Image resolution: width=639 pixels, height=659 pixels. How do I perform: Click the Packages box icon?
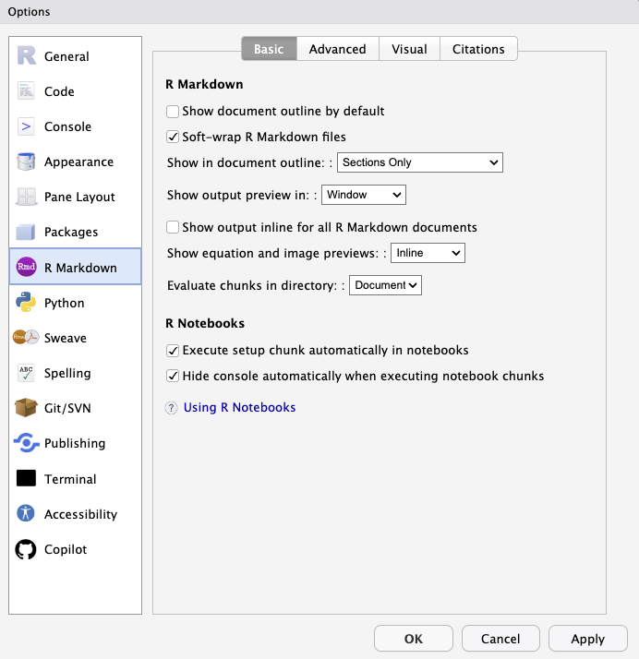pos(26,232)
